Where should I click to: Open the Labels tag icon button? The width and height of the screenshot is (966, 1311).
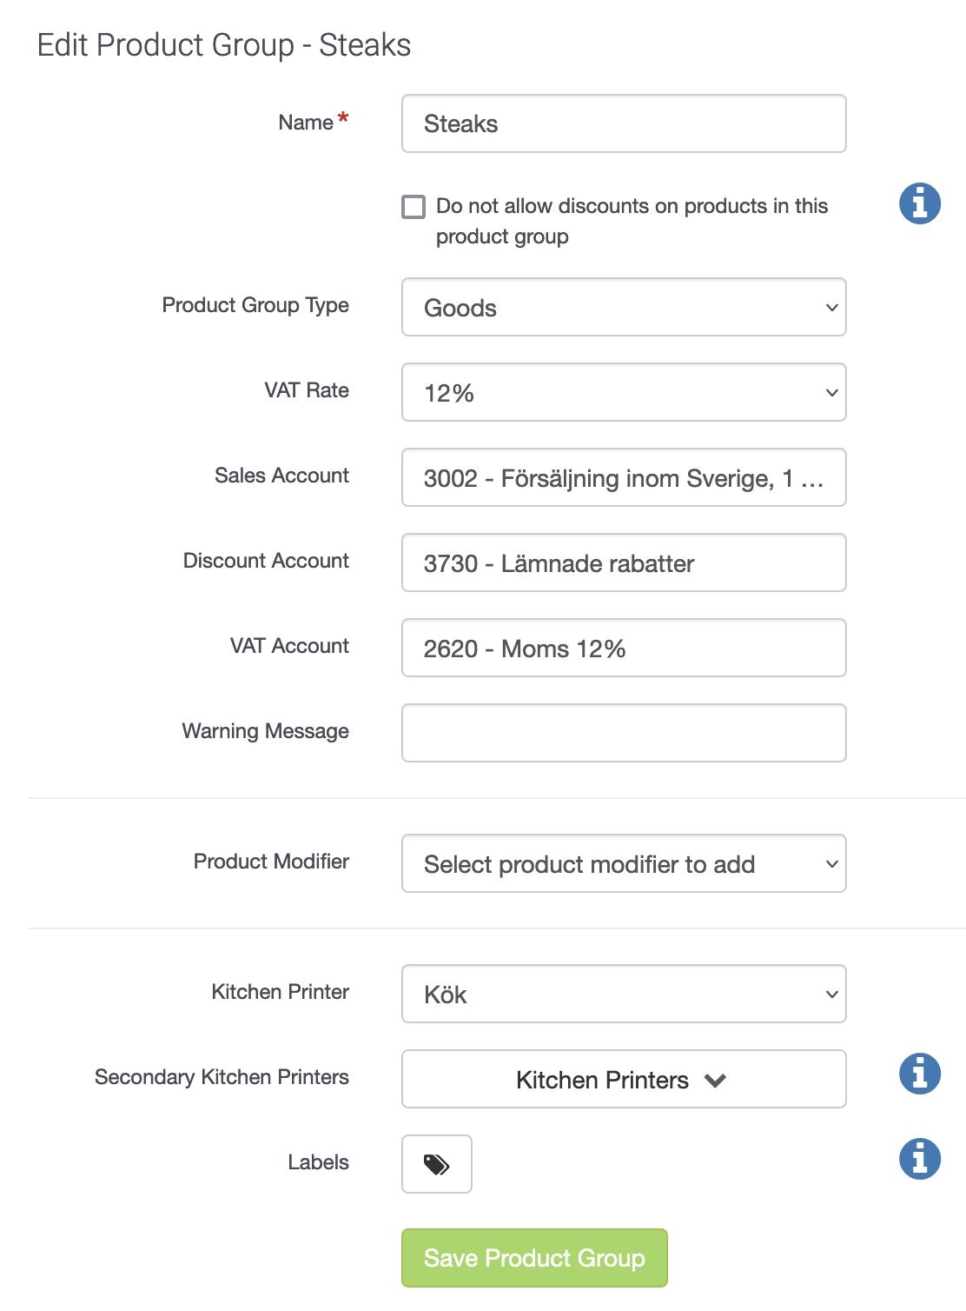pos(437,1164)
